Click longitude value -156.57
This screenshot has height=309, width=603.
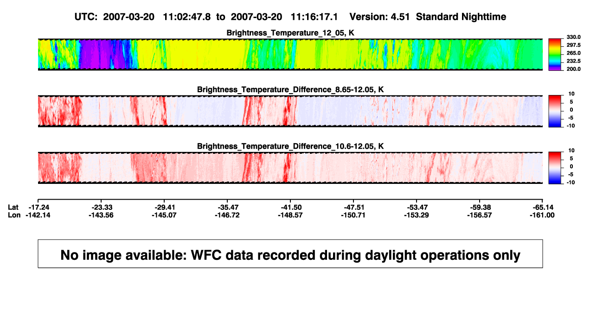(480, 215)
